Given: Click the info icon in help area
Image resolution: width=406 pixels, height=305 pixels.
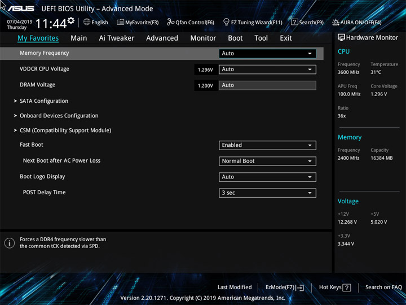Looking at the screenshot, I should click(10, 243).
